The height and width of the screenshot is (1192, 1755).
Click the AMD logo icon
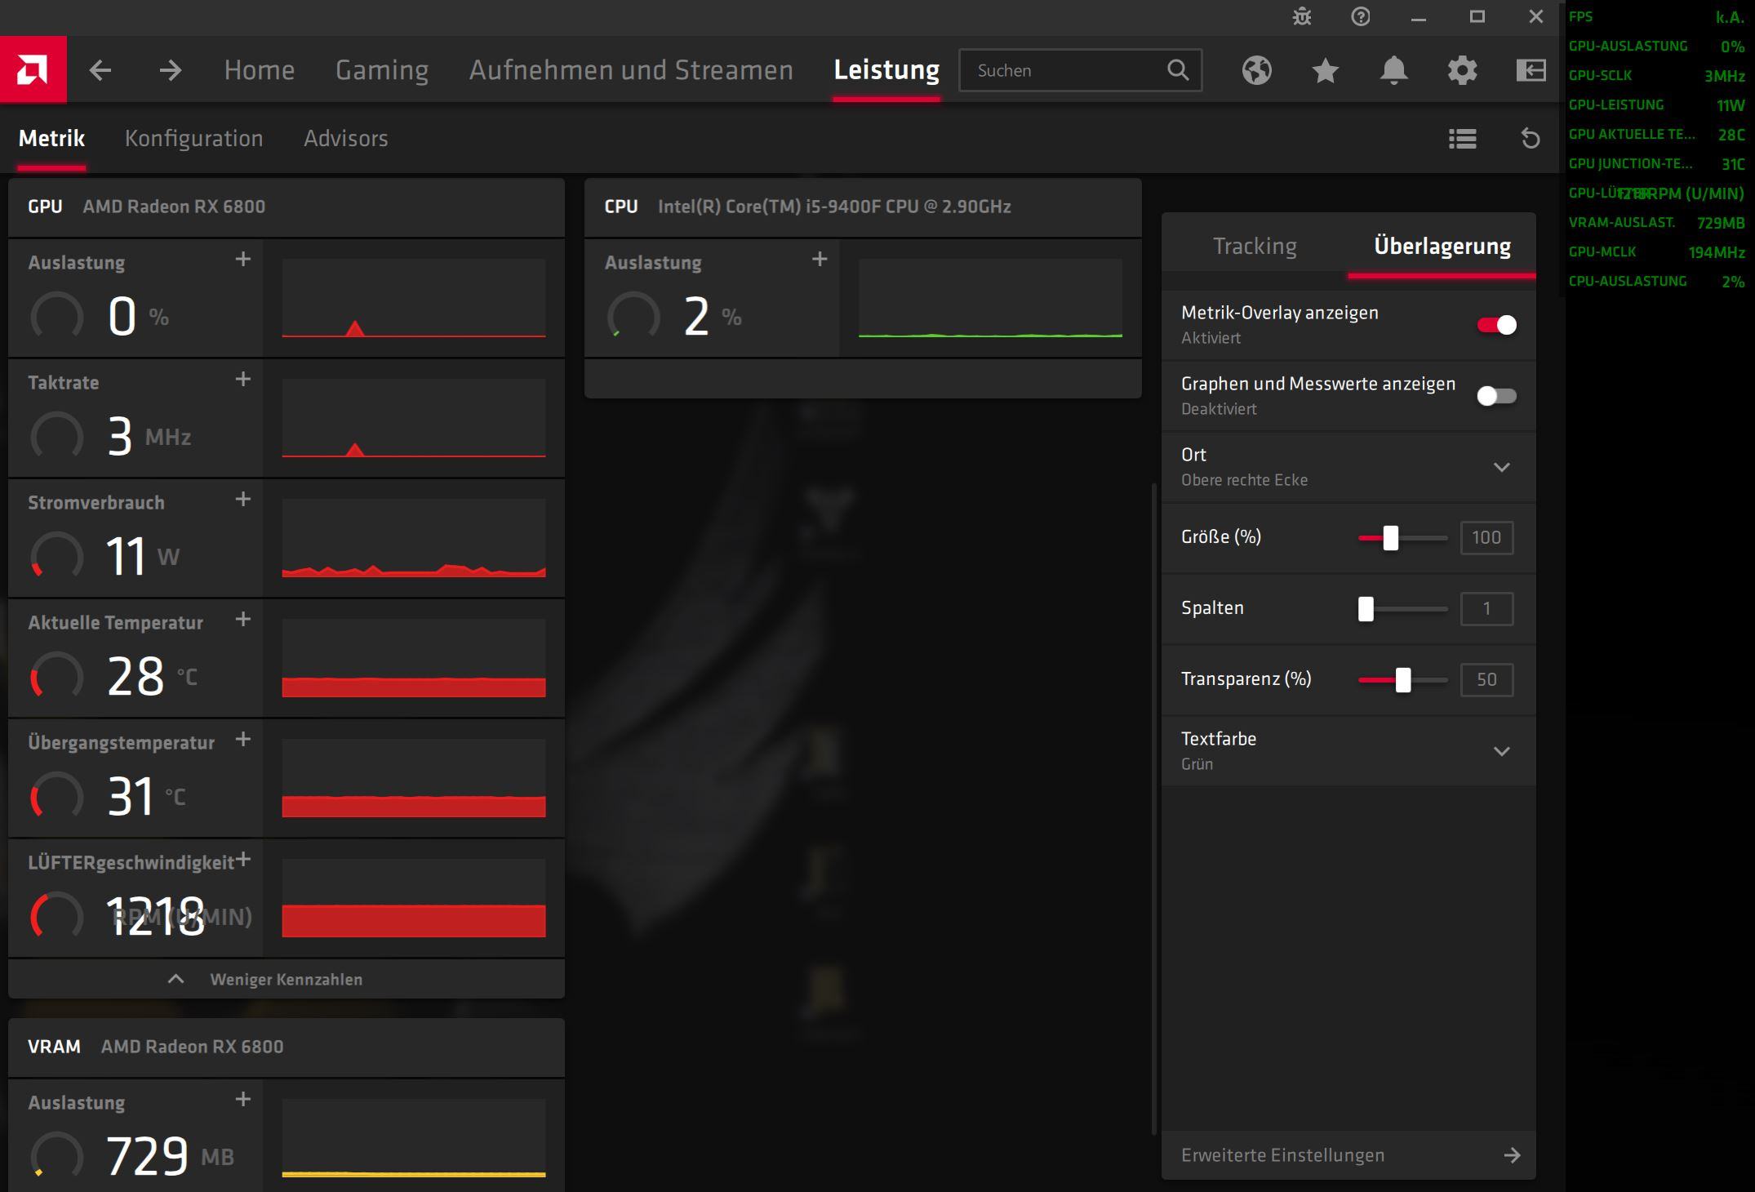pos(33,69)
